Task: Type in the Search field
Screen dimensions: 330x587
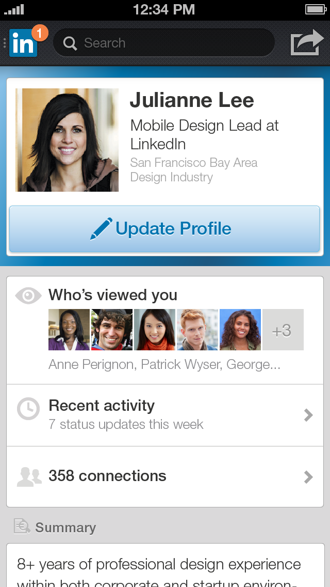Action: pos(170,43)
